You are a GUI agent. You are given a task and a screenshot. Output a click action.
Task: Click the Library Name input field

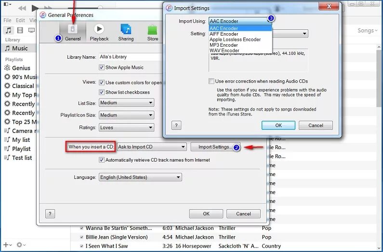tap(131, 57)
